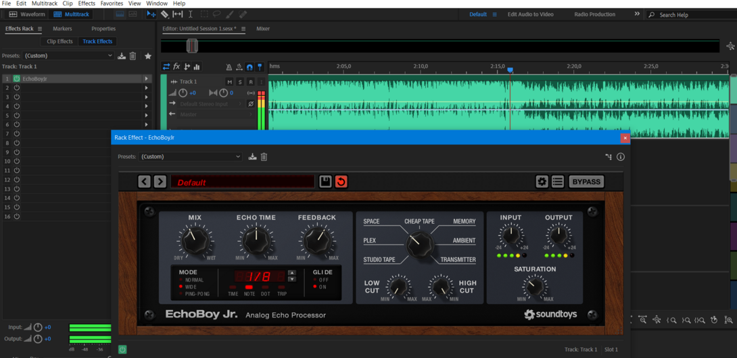Click channel map editor icon in Rack Effect
Screen dimensions: 737x358
[x=609, y=157]
